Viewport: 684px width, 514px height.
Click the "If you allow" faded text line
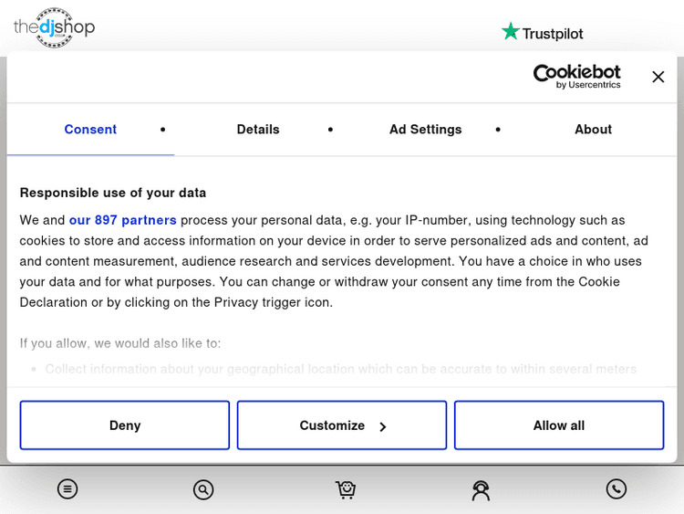(120, 343)
